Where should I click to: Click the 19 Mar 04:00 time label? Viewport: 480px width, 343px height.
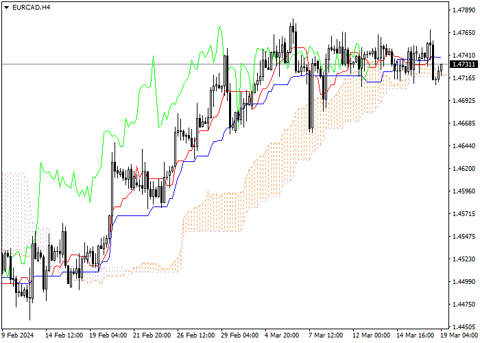[x=459, y=335]
